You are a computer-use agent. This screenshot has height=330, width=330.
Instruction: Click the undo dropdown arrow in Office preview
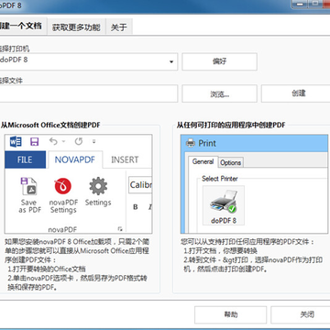pyautogui.click(x=63, y=141)
